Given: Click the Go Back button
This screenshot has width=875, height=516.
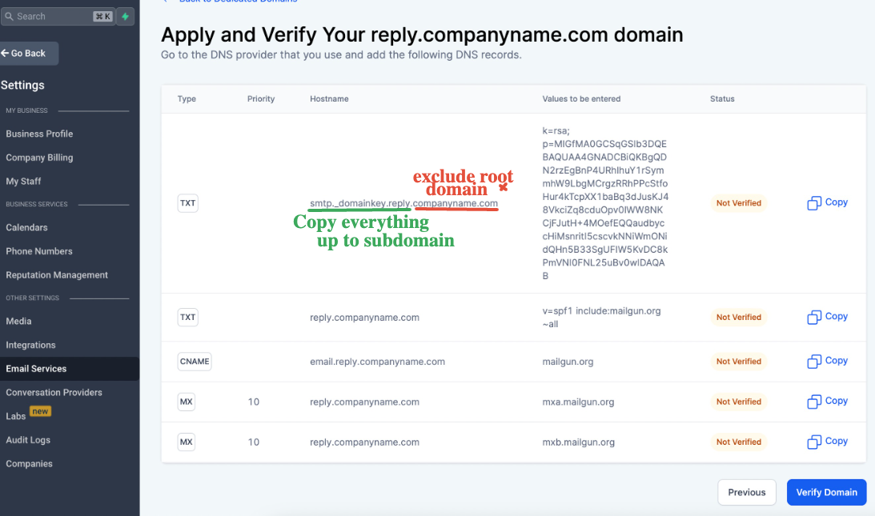Looking at the screenshot, I should pos(28,54).
